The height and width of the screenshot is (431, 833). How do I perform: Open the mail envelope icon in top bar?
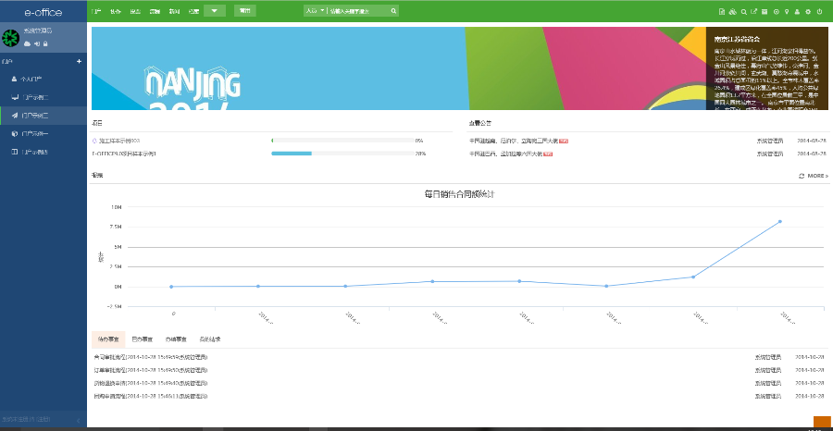point(765,11)
